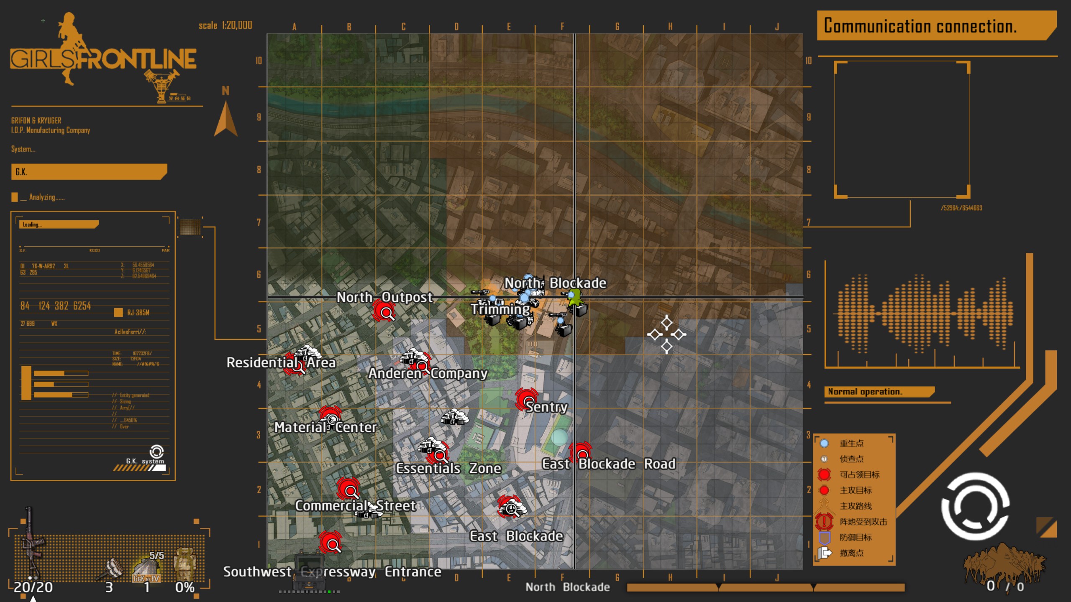The height and width of the screenshot is (602, 1071).
Task: Click the Trimming map label
Action: coord(500,309)
